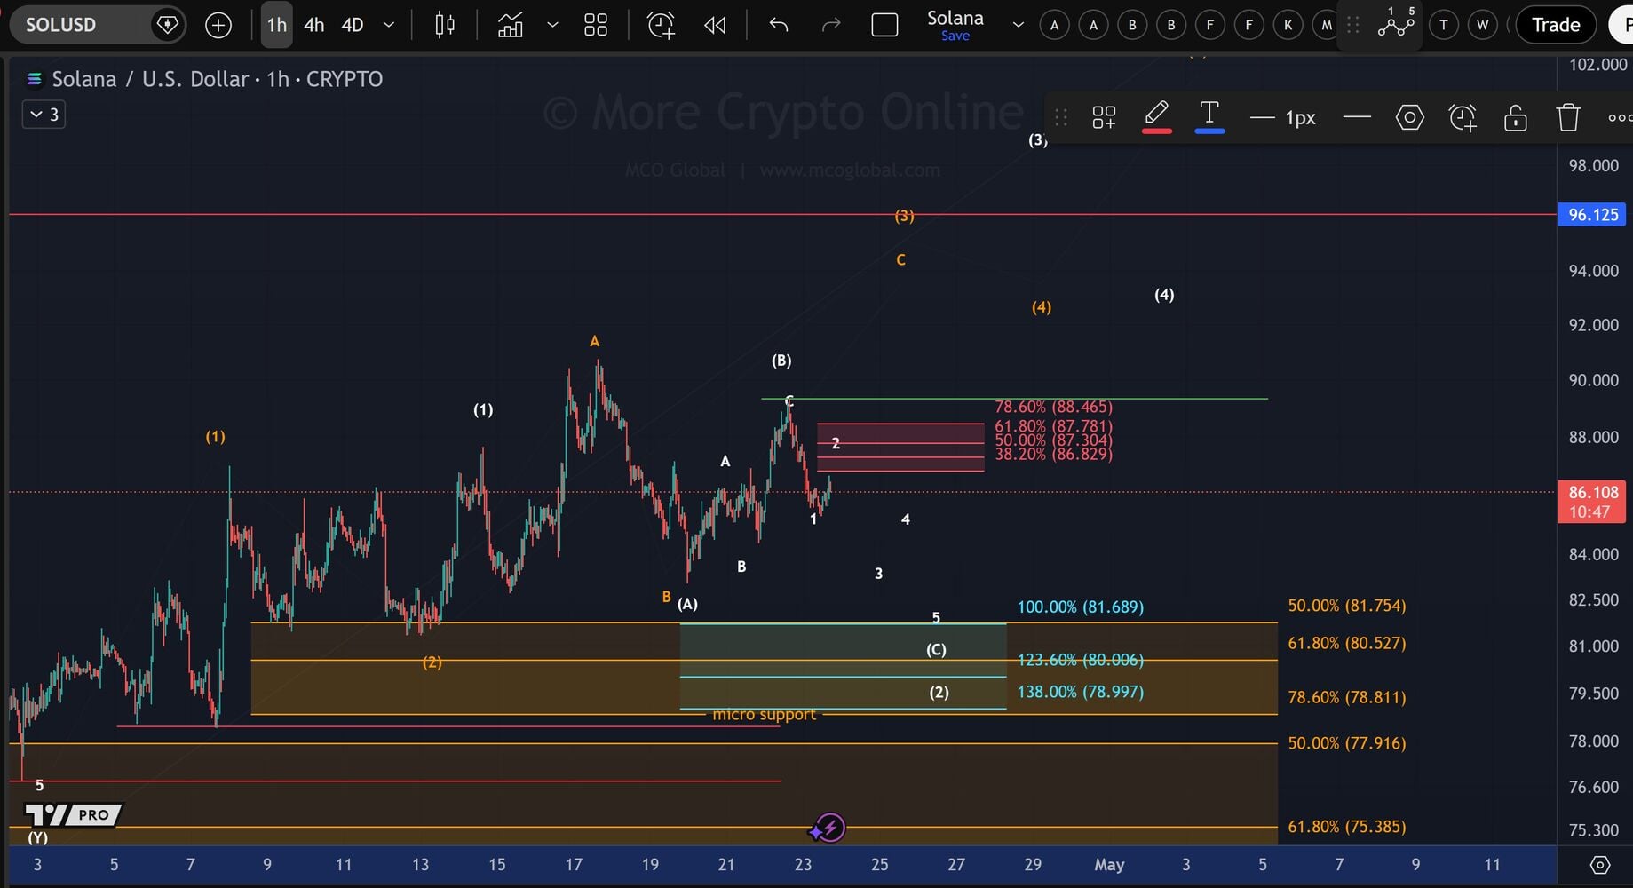Viewport: 1633px width, 888px height.
Task: Switch to the 4h timeframe
Action: click(313, 25)
